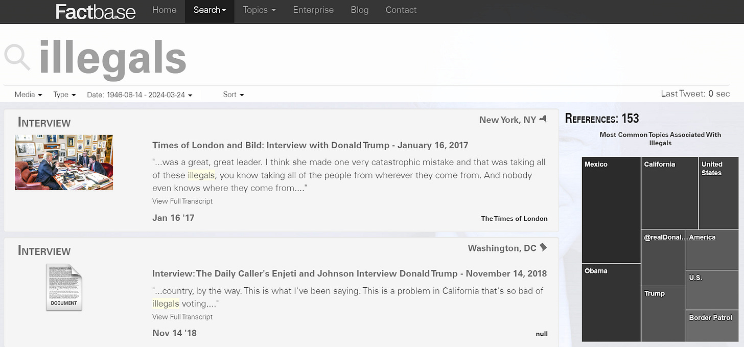This screenshot has width=744, height=347.
Task: Navigate to the Blog
Action: 360,10
